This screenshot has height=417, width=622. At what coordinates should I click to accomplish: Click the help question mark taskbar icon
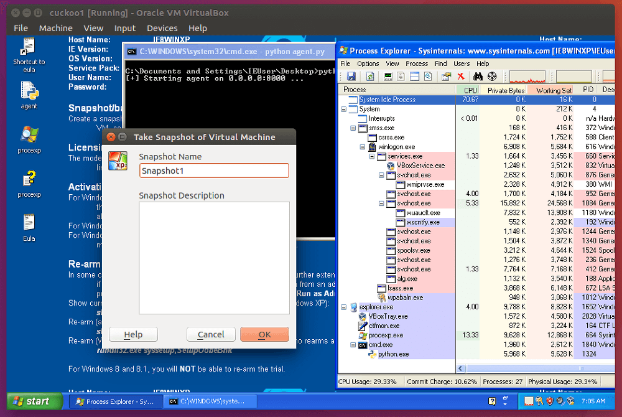[492, 401]
